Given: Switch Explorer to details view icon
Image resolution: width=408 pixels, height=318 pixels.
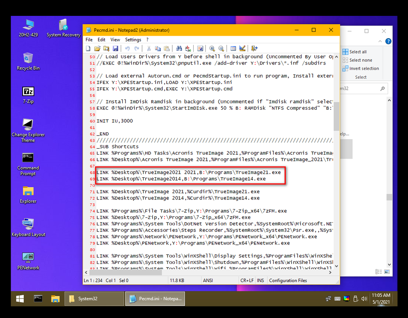Looking at the screenshot, I should (379, 272).
